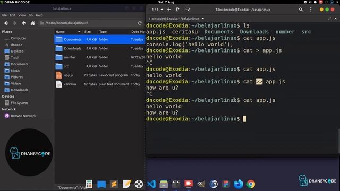
Task: Open File System under Devices
Action: point(19,103)
